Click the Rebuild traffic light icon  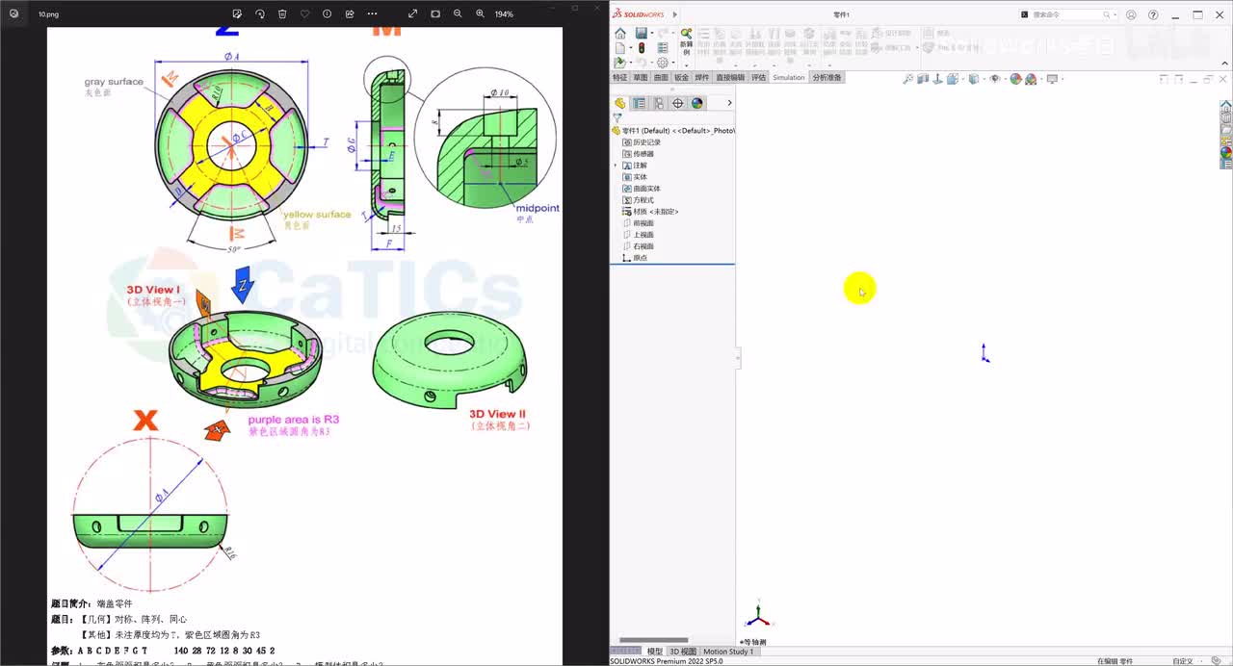[x=641, y=48]
